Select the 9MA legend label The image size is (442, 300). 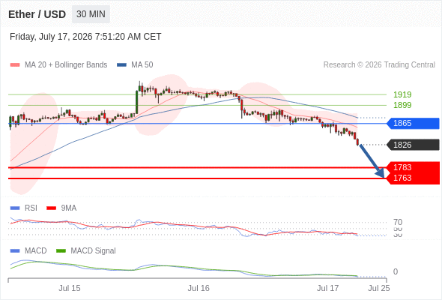click(69, 208)
